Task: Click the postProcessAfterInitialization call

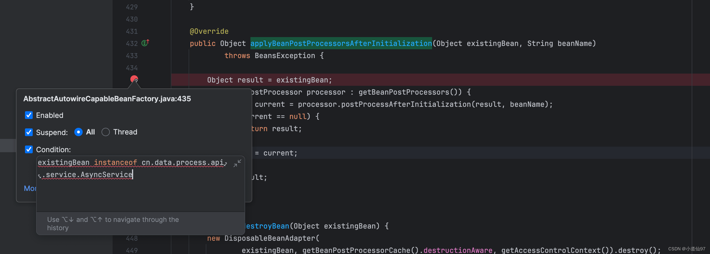Action: point(406,104)
